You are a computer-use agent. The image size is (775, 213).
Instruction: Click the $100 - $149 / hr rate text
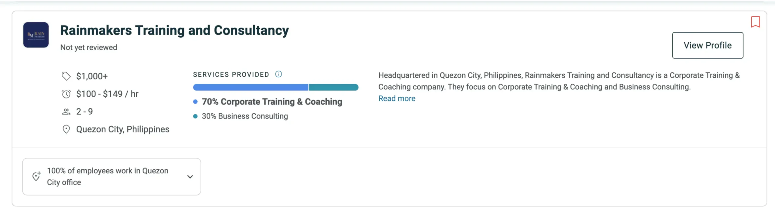107,94
